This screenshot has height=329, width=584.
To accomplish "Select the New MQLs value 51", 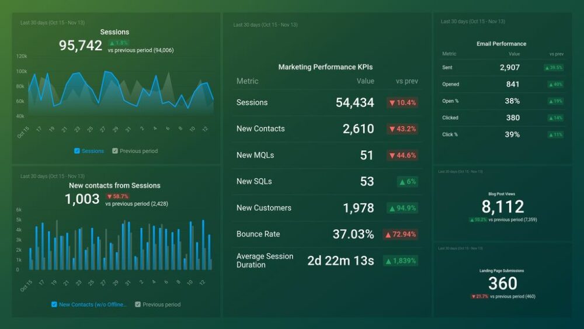I will (367, 155).
